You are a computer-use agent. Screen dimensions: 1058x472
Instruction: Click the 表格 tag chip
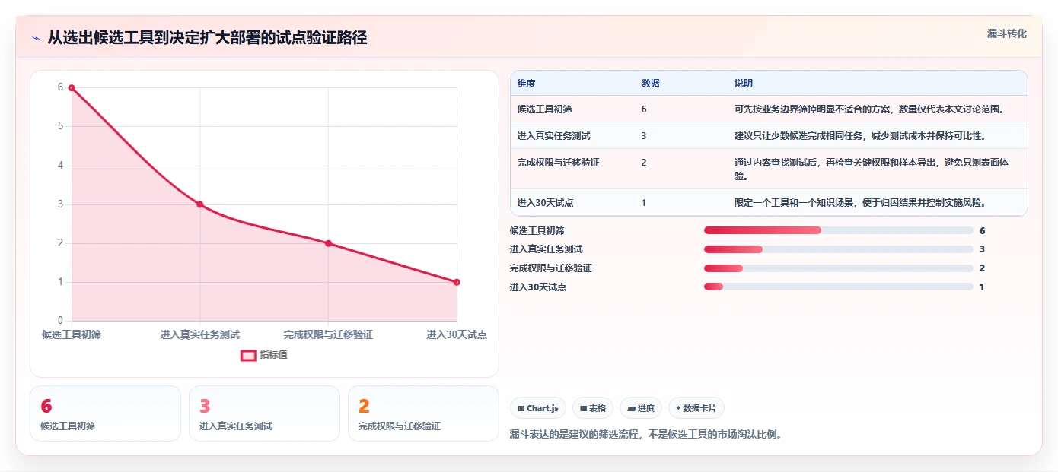coord(593,408)
